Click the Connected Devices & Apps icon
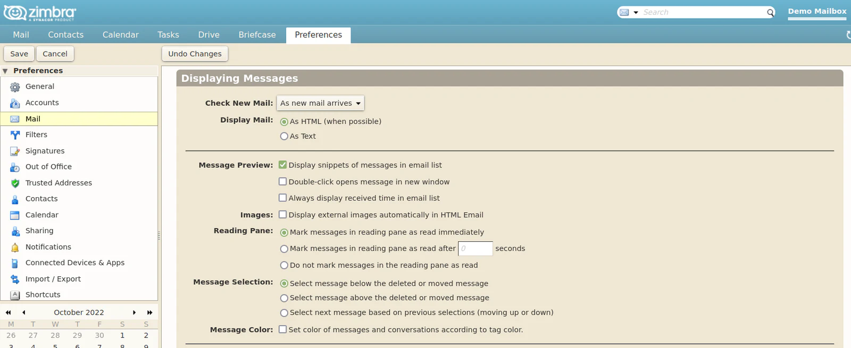This screenshot has height=348, width=851. 15,263
